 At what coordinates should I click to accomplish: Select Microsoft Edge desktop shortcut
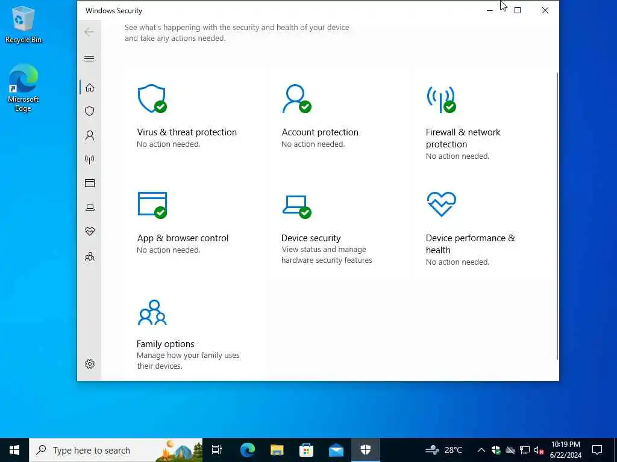point(23,88)
